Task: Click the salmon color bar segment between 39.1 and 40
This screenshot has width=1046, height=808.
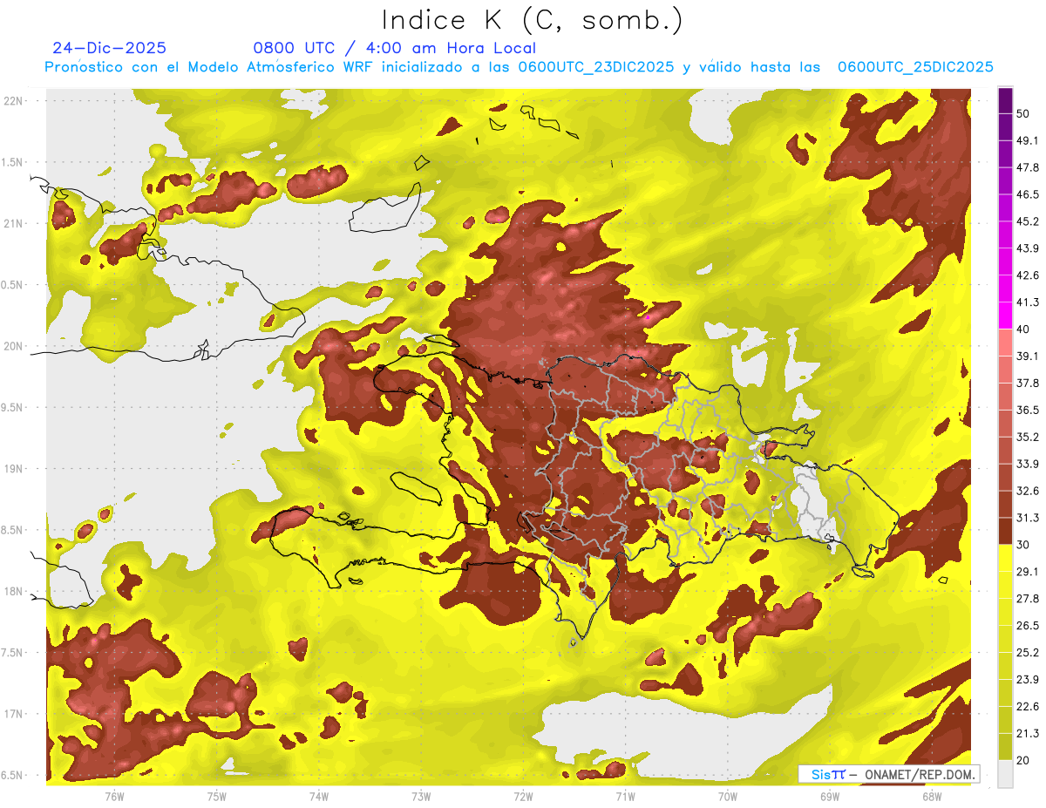Action: click(1006, 342)
